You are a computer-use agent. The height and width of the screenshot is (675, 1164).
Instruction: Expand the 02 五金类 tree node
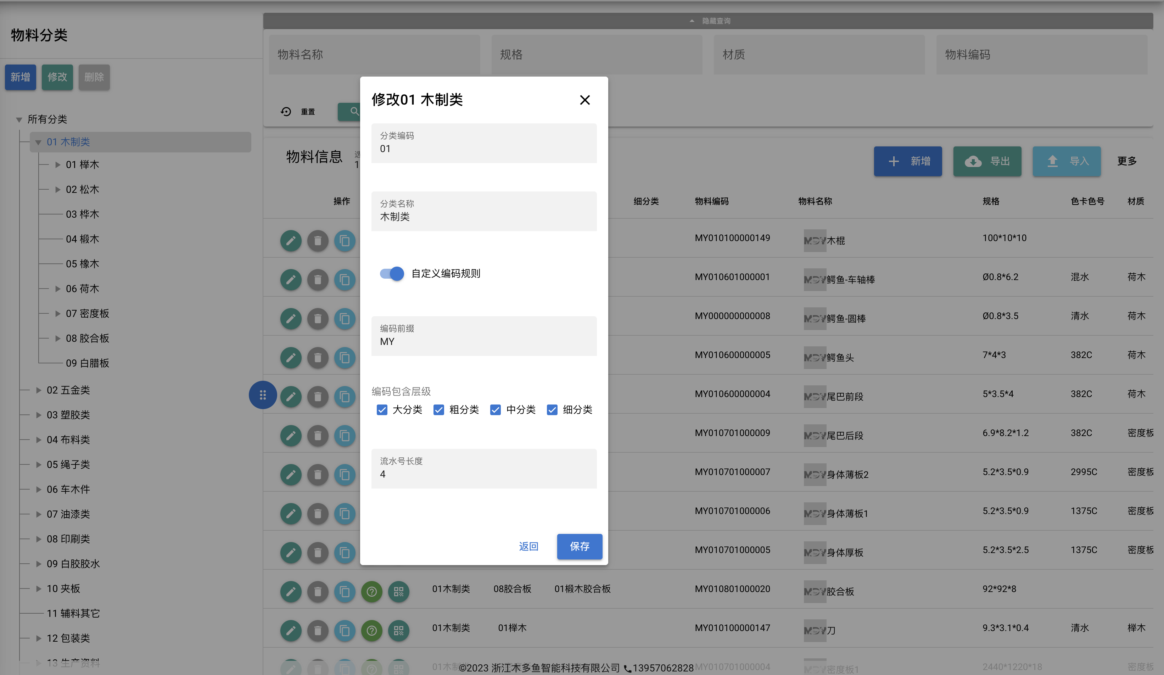click(39, 390)
